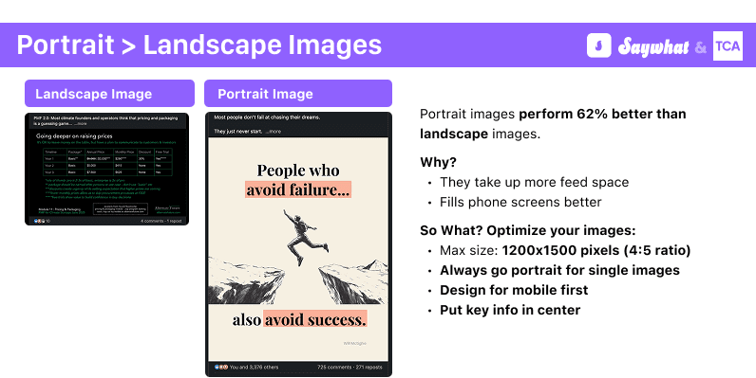Click 'So What? Optimize your images:' heading
This screenshot has height=378, width=756.
point(528,230)
